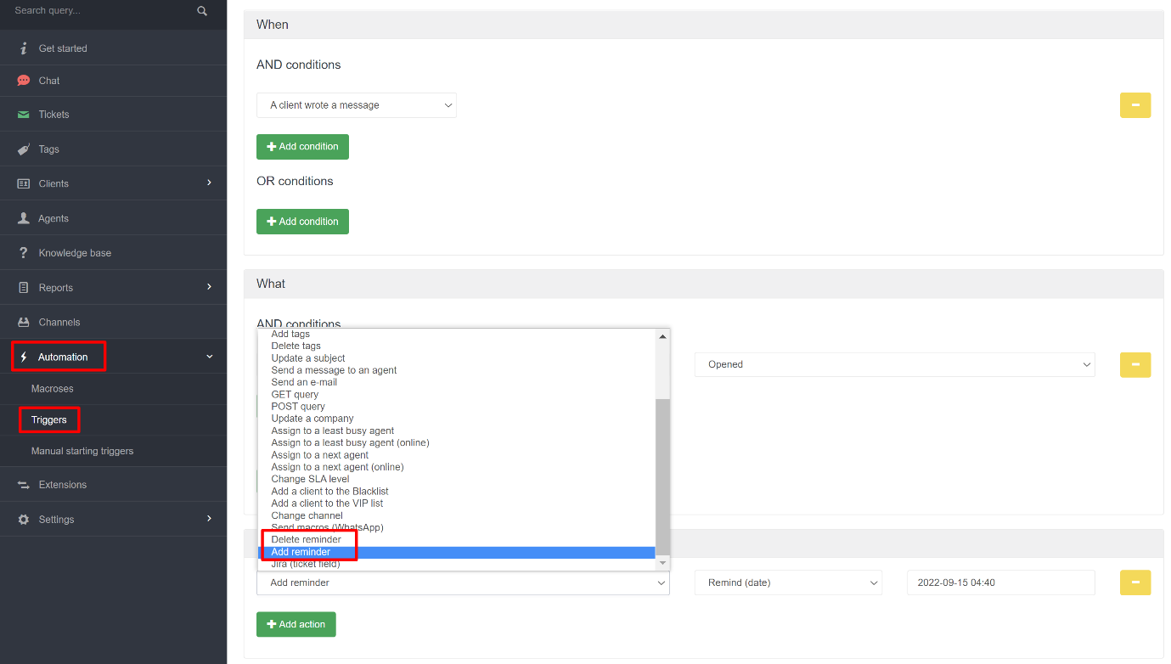The image size is (1171, 664).
Task: Click the Knowledge base question-mark icon
Action: pyautogui.click(x=23, y=252)
